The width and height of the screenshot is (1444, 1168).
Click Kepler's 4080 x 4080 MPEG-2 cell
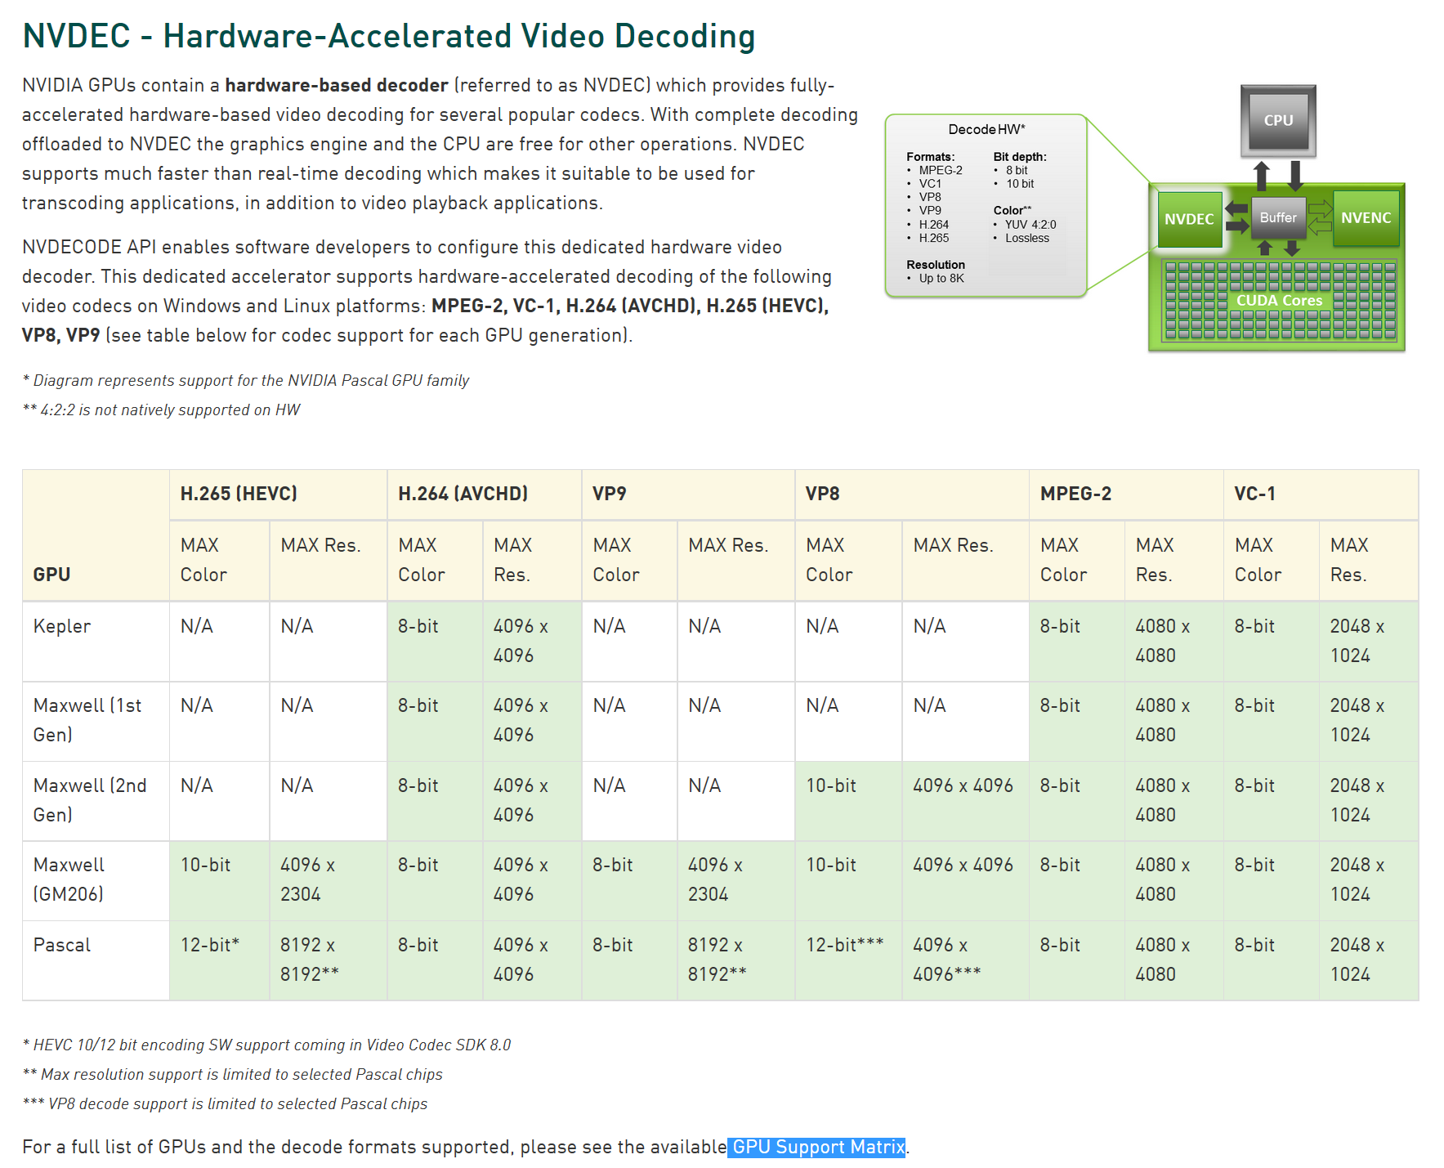click(x=1174, y=642)
